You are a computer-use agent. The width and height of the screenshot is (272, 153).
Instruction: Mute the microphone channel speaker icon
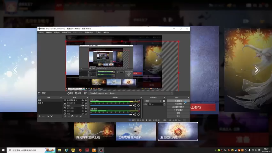click(x=134, y=105)
